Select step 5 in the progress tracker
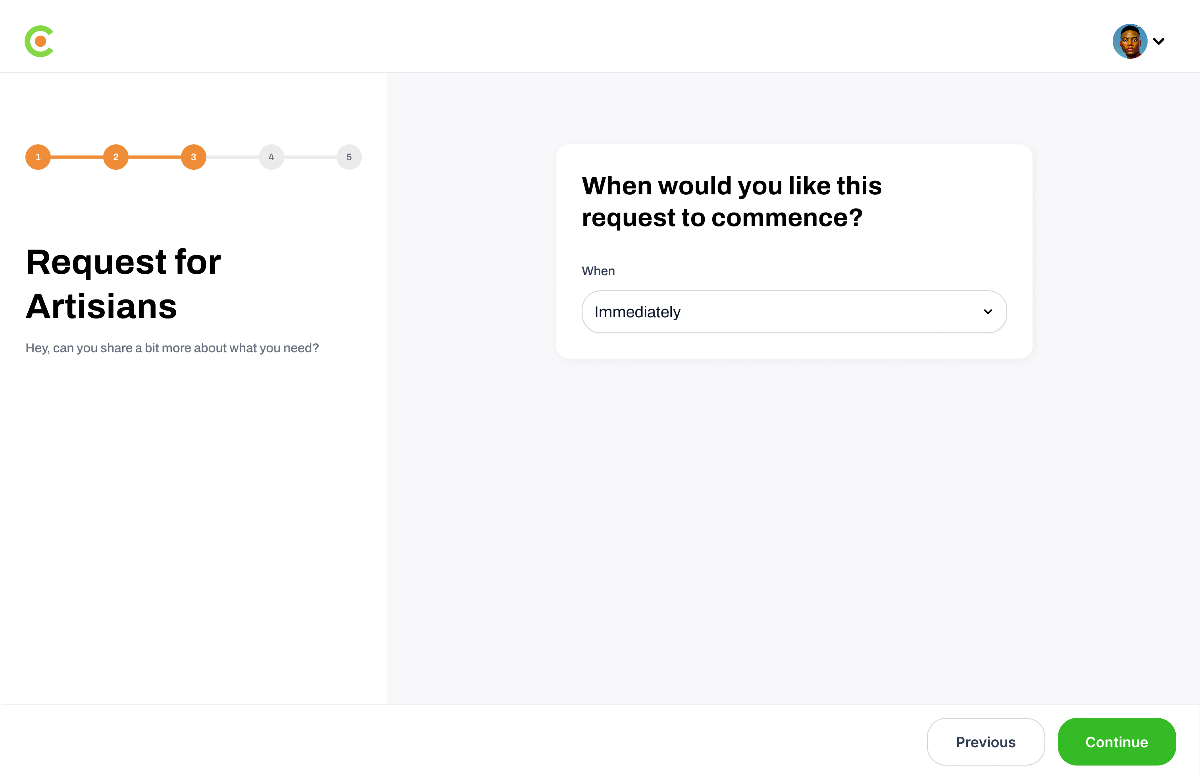The height and width of the screenshot is (779, 1200). [349, 157]
